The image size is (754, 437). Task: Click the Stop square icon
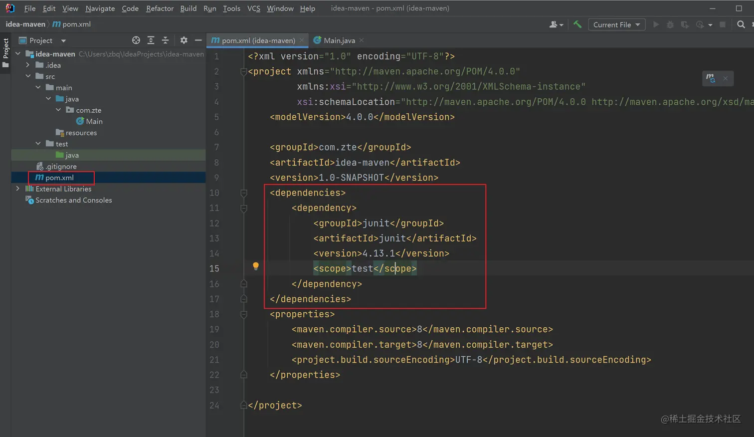tap(723, 24)
